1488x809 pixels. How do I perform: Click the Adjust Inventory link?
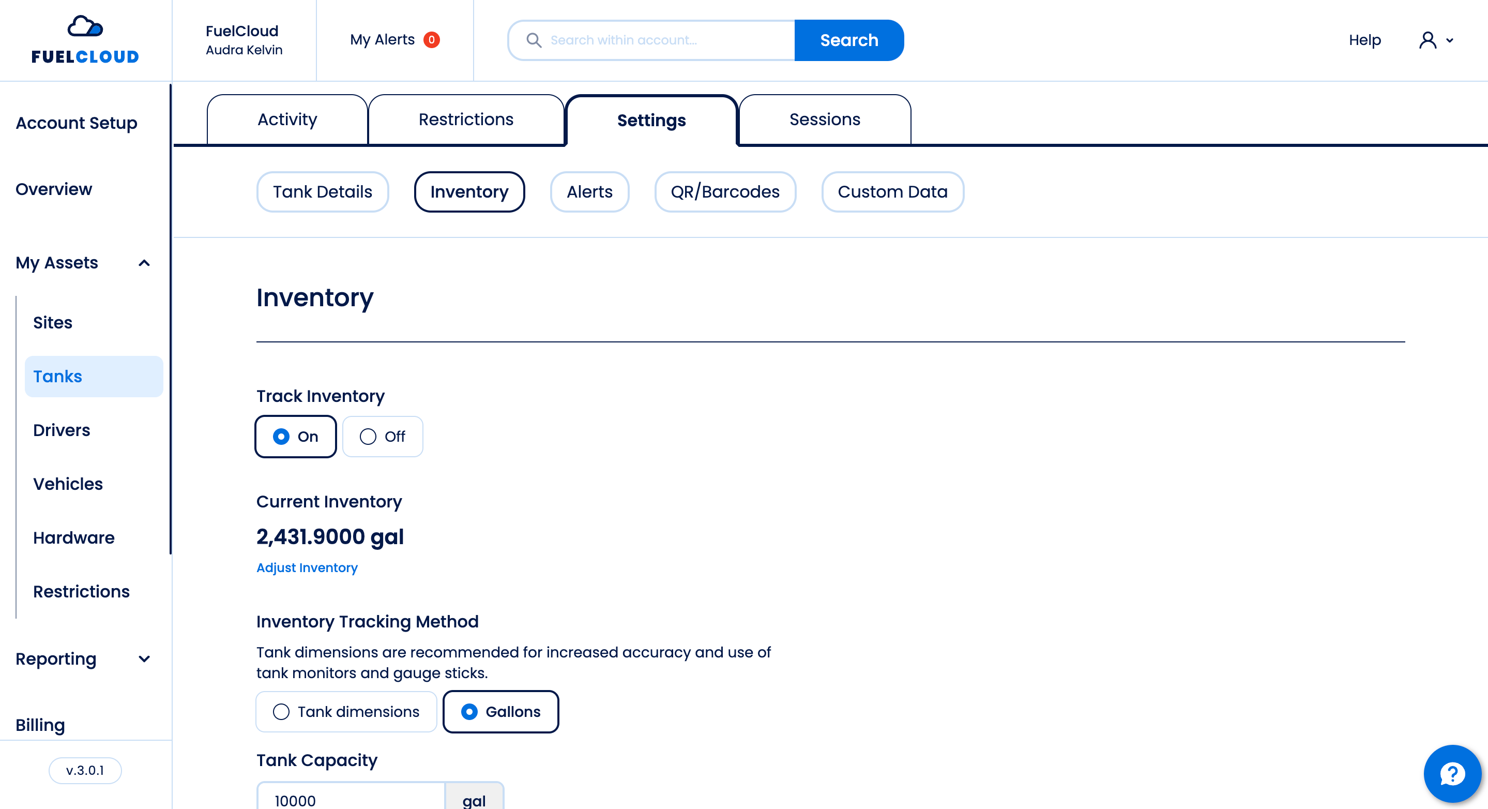coord(307,567)
